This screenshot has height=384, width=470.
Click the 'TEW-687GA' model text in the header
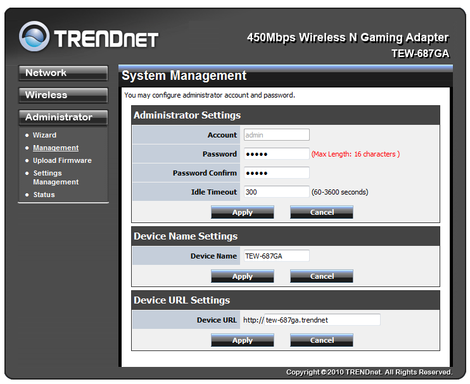click(x=420, y=54)
